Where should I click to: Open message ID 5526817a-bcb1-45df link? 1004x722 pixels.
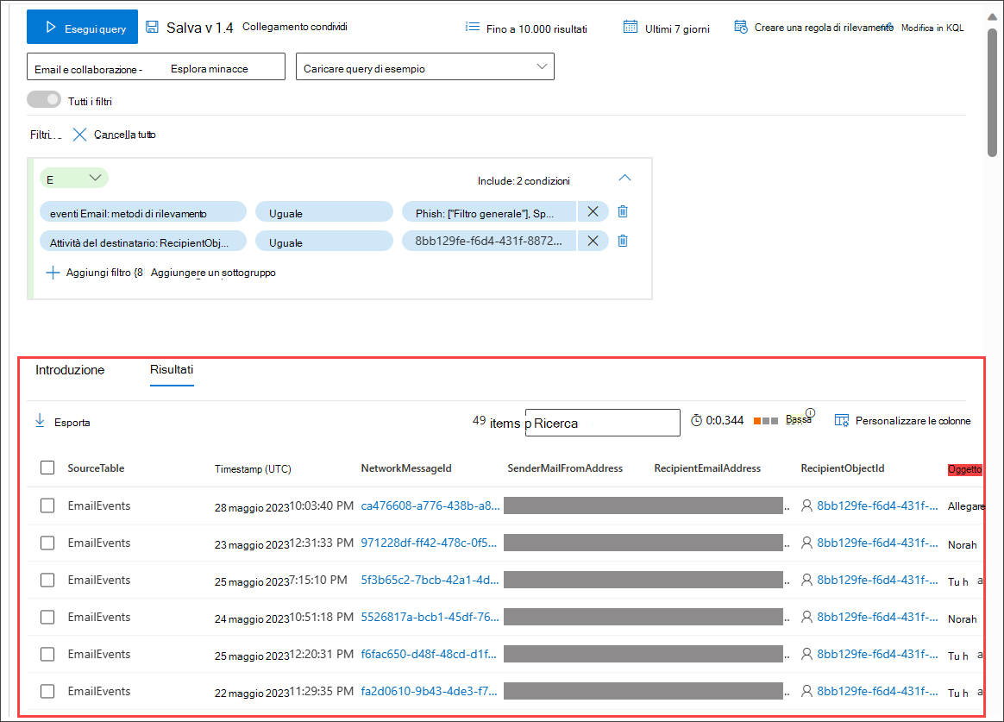pos(430,617)
